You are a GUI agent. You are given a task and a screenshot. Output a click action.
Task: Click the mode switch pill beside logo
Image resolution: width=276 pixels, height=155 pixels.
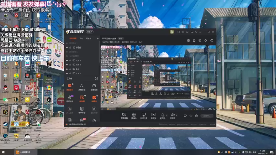[90, 32]
